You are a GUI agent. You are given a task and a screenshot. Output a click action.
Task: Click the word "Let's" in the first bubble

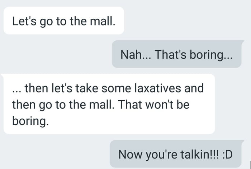(24, 21)
